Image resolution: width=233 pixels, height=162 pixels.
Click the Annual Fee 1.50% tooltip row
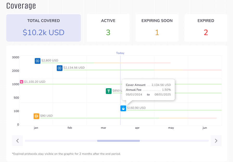click(x=148, y=90)
